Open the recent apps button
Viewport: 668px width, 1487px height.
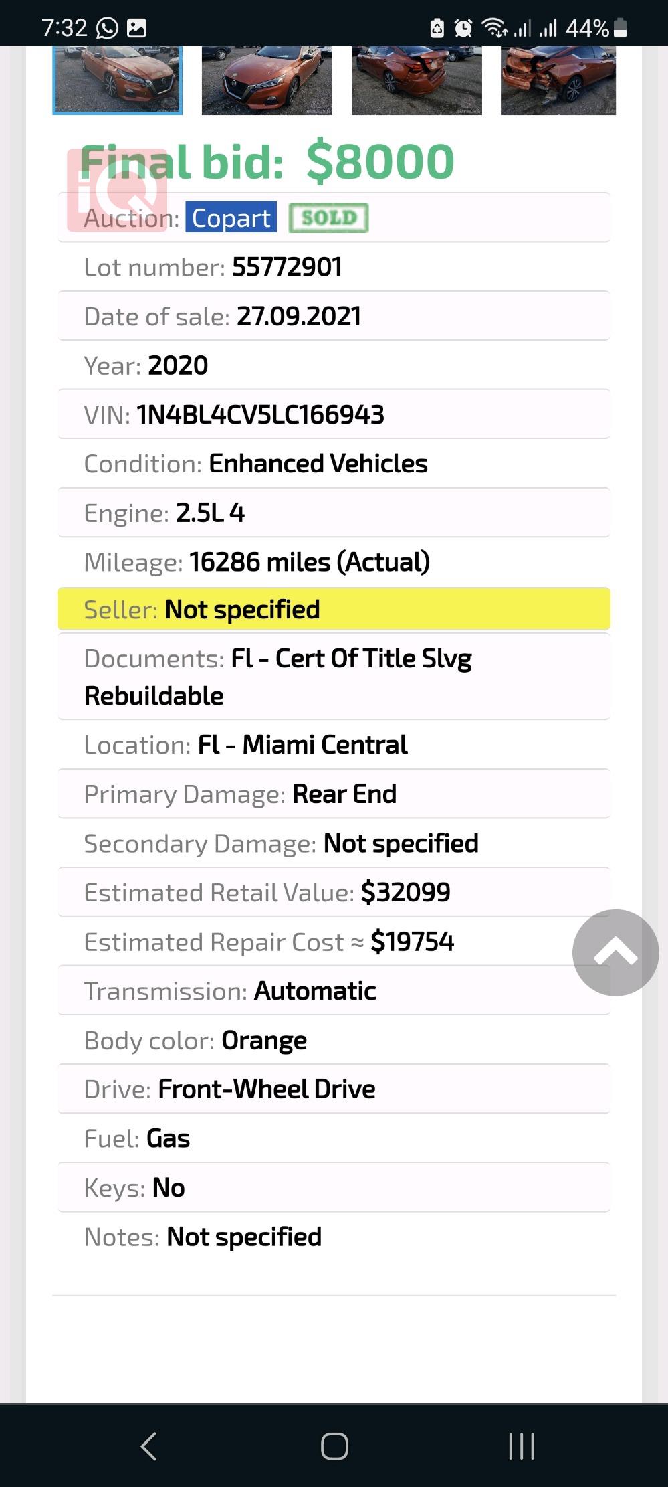pos(521,1446)
